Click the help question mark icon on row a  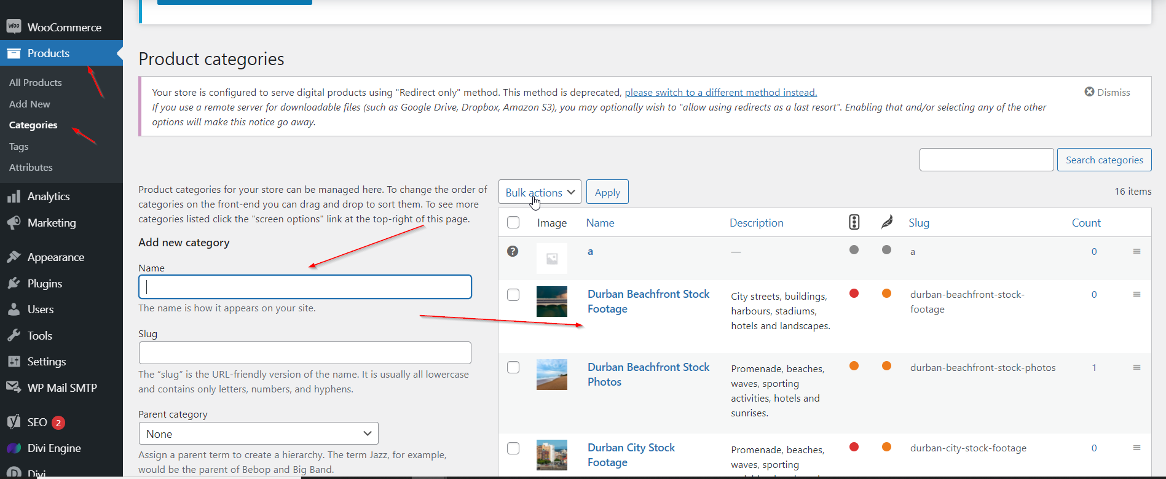click(513, 251)
